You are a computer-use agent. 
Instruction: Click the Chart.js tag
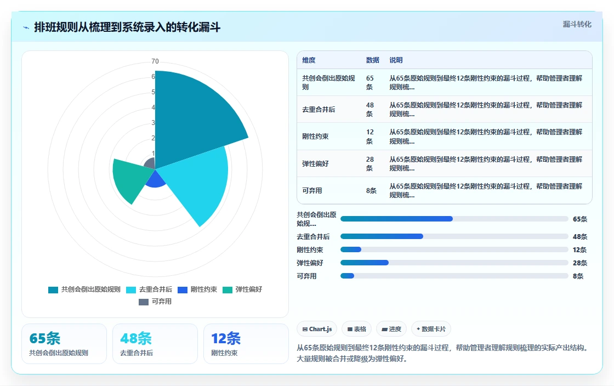(317, 329)
